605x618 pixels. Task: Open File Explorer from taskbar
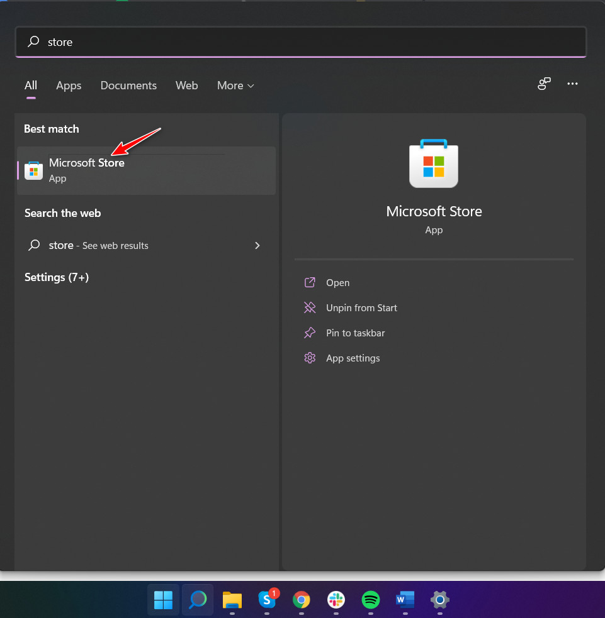tap(232, 600)
